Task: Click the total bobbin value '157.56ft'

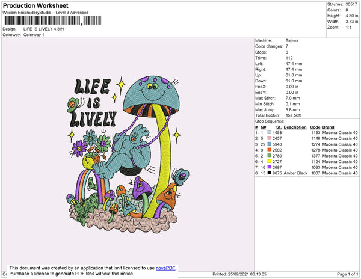Action: pos(293,115)
